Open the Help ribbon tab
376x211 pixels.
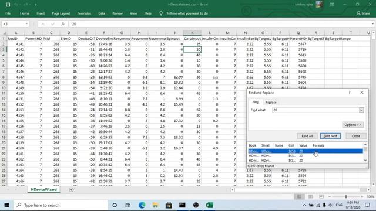[147, 13]
